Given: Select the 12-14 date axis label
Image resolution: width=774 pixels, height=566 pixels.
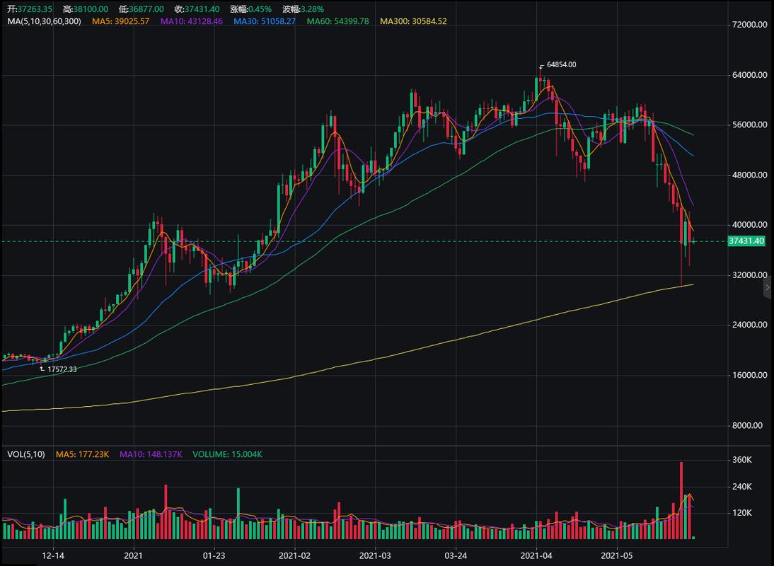Looking at the screenshot, I should [x=53, y=555].
